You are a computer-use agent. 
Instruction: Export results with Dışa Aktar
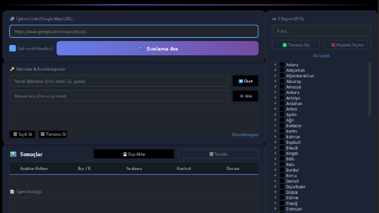134,154
